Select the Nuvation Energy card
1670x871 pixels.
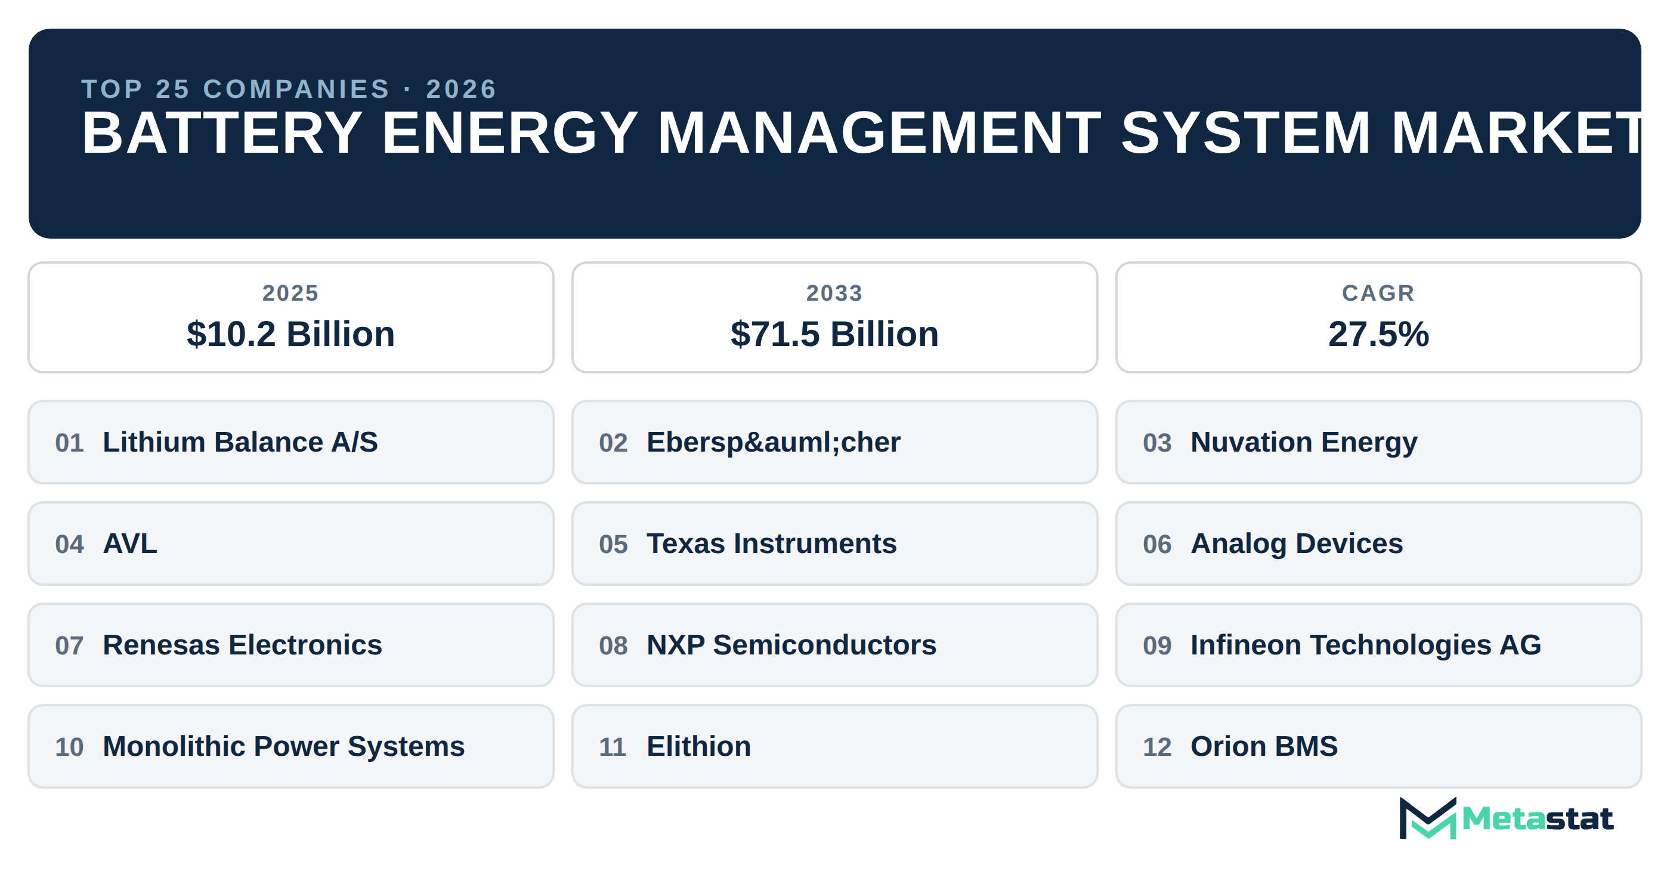[1379, 442]
